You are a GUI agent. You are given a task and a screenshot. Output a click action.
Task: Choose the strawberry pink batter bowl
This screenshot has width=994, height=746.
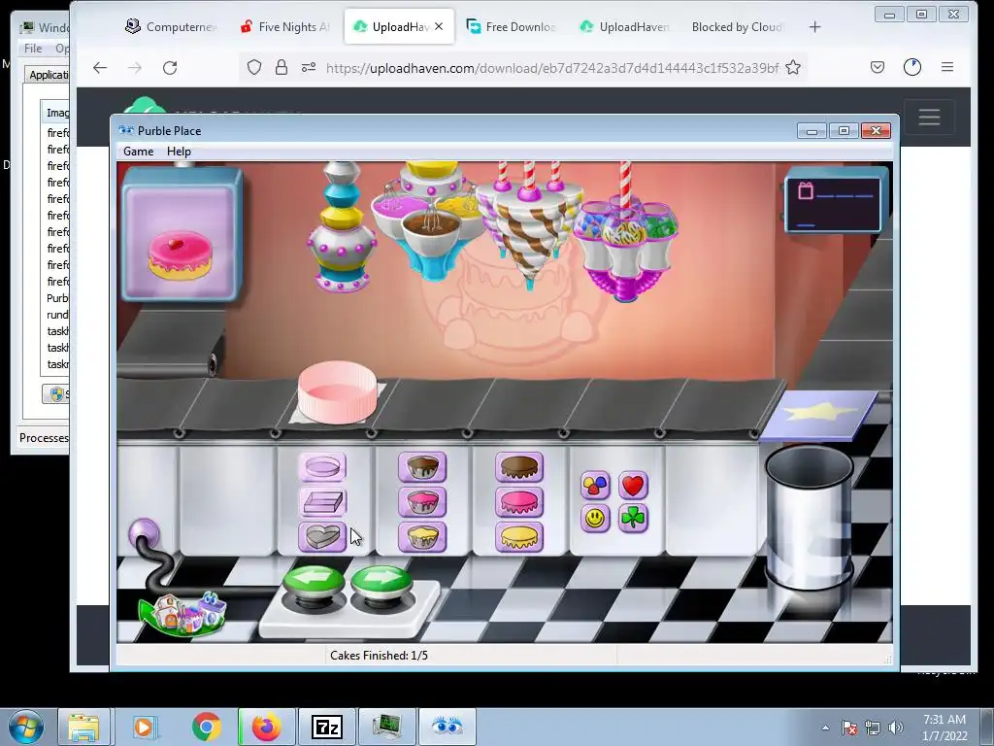pyautogui.click(x=422, y=502)
